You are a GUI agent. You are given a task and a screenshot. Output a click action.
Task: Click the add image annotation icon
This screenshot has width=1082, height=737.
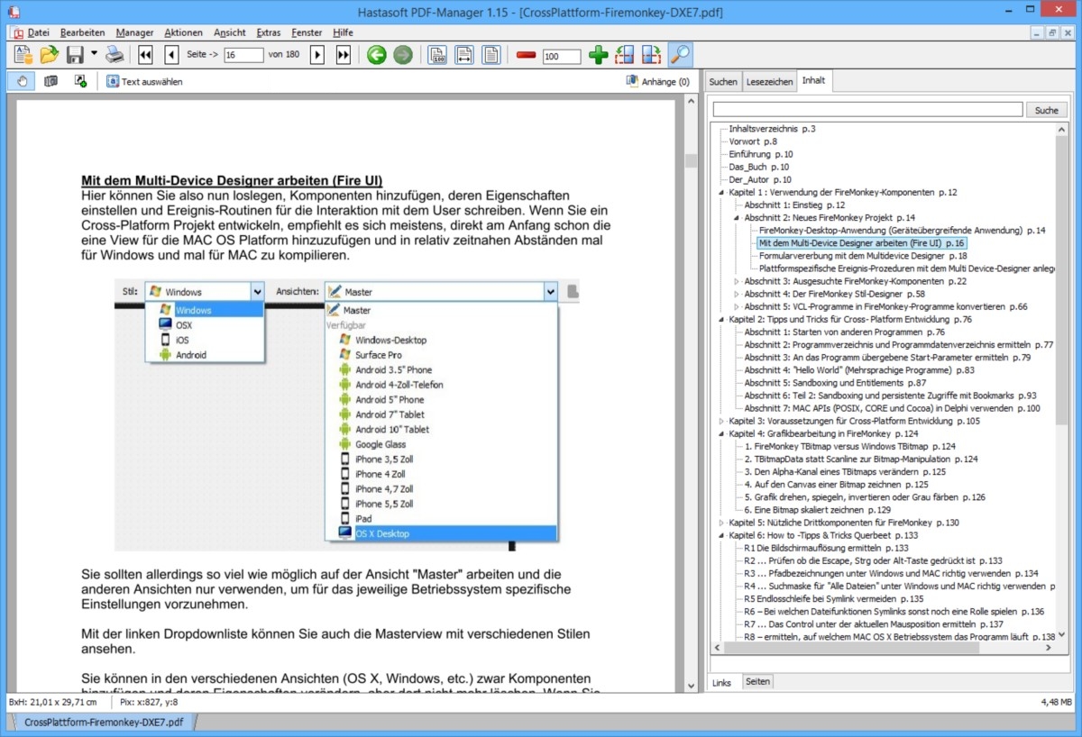click(x=80, y=81)
